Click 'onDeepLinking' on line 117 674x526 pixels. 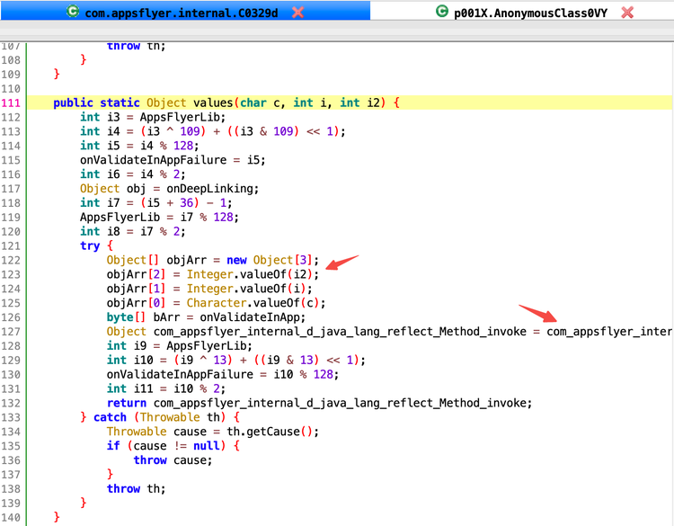coord(209,189)
